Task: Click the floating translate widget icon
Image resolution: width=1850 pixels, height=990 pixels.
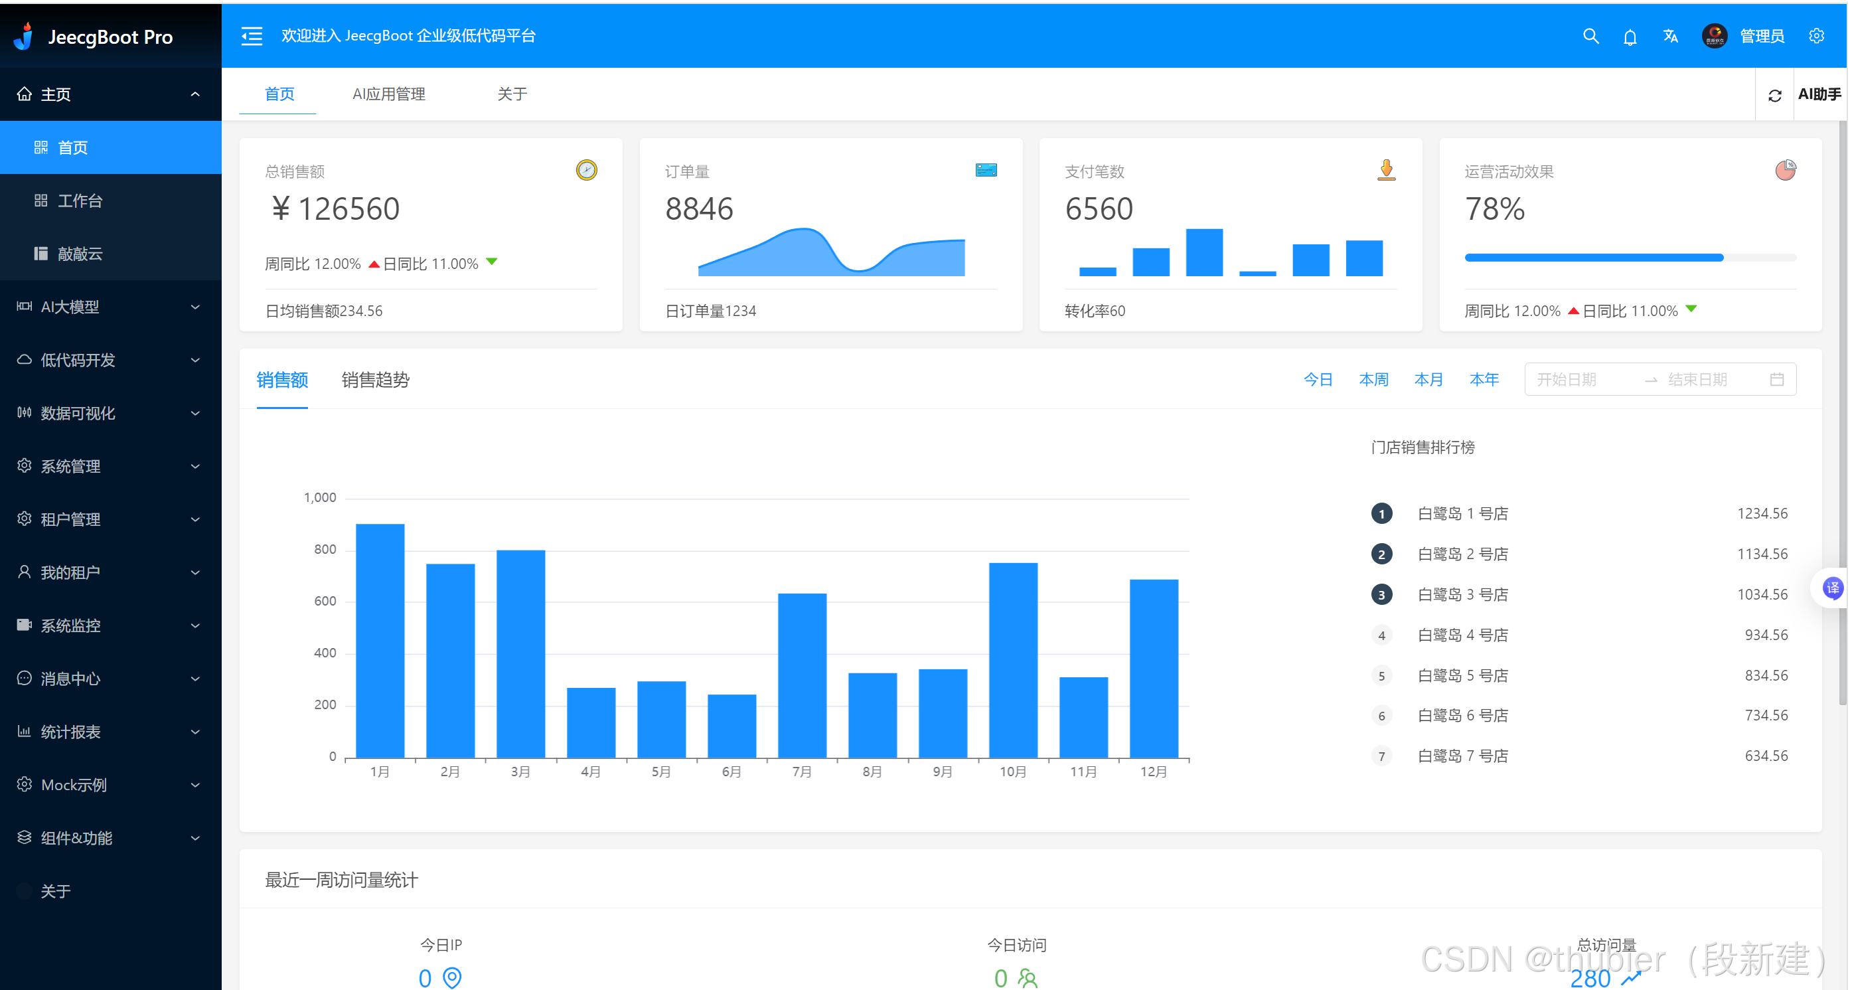Action: (x=1833, y=588)
